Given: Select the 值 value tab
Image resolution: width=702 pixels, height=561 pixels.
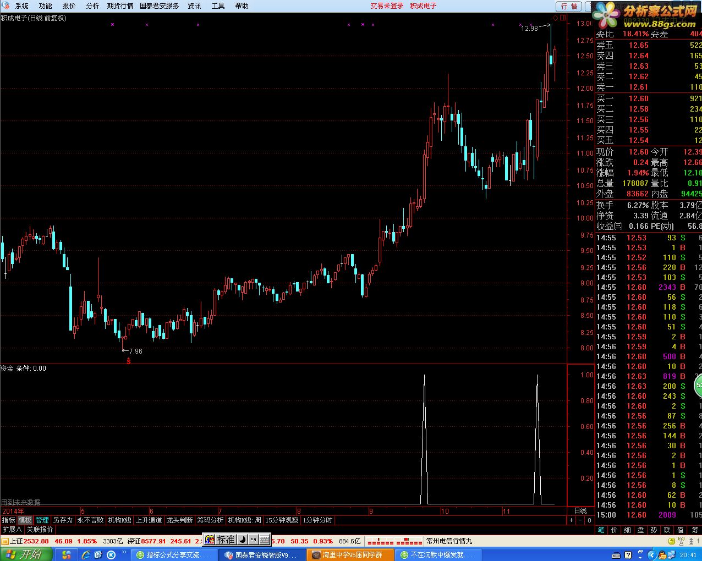Looking at the screenshot, I should (x=681, y=530).
